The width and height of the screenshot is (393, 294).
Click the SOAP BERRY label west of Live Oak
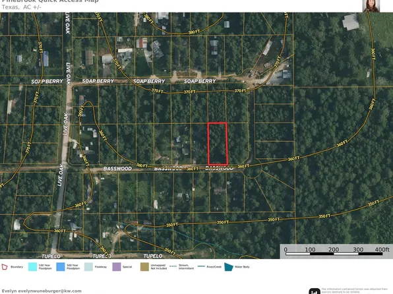point(47,82)
